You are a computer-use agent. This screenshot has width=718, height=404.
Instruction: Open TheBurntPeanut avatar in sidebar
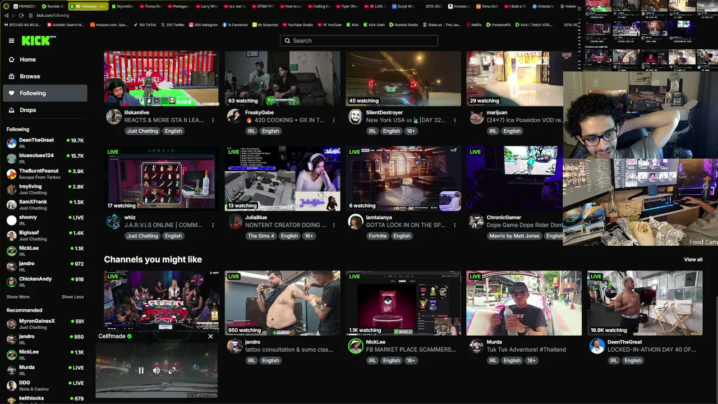[11, 174]
